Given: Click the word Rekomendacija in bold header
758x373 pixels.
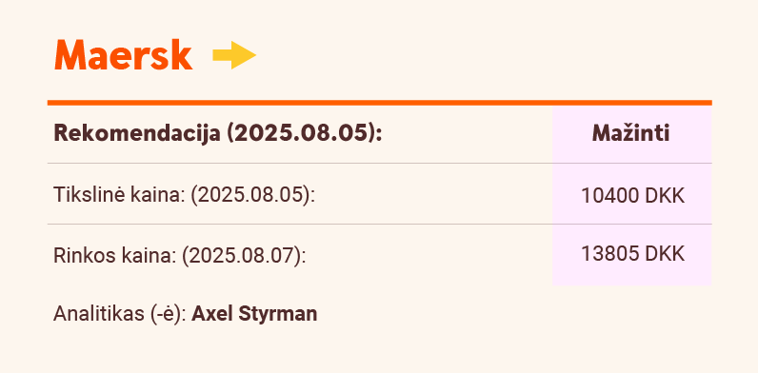Looking at the screenshot, I should [137, 133].
